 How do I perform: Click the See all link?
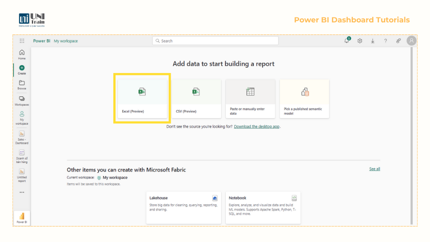point(374,169)
